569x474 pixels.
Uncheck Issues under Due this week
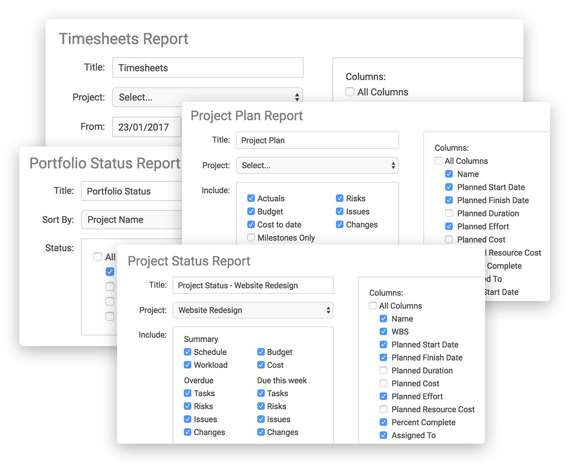(261, 419)
